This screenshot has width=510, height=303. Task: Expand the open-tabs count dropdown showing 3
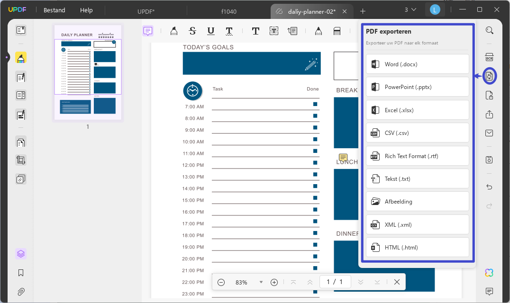pos(410,10)
